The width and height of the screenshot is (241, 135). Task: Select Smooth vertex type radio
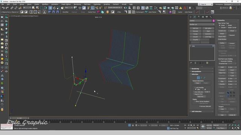tap(220, 28)
